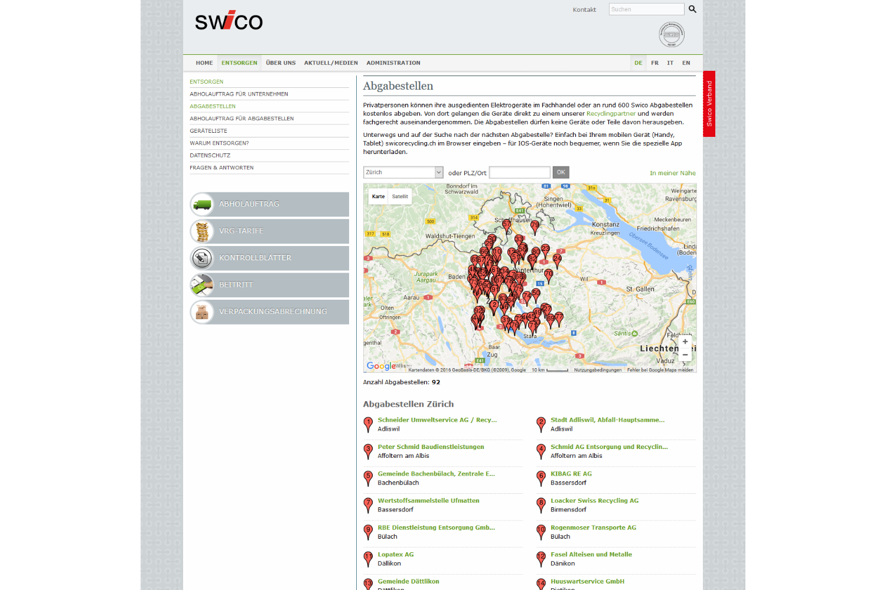
Task: Click the coin stack VRG-Tarife icon
Action: [x=202, y=231]
